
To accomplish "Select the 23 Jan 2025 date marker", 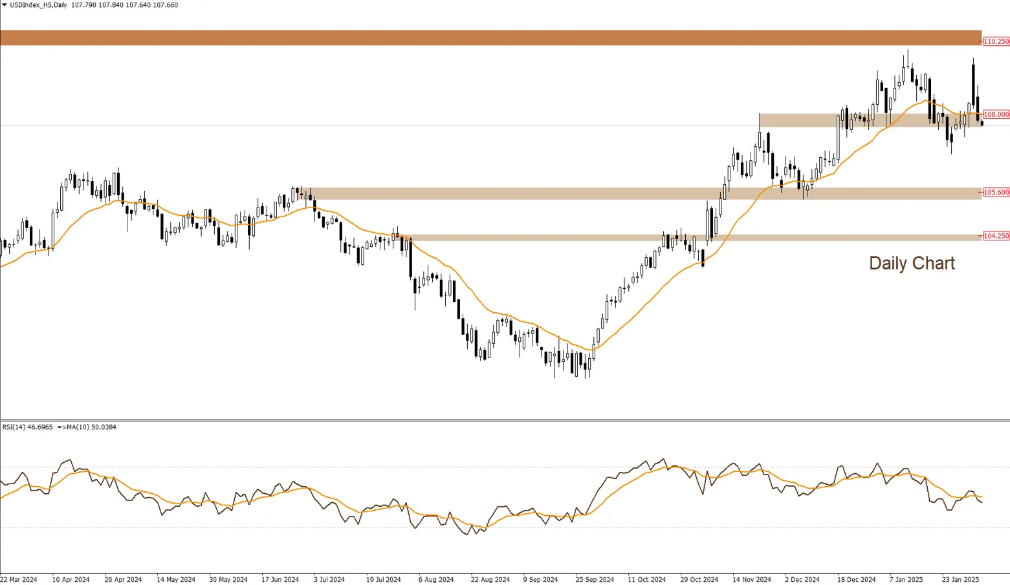I will click(960, 579).
